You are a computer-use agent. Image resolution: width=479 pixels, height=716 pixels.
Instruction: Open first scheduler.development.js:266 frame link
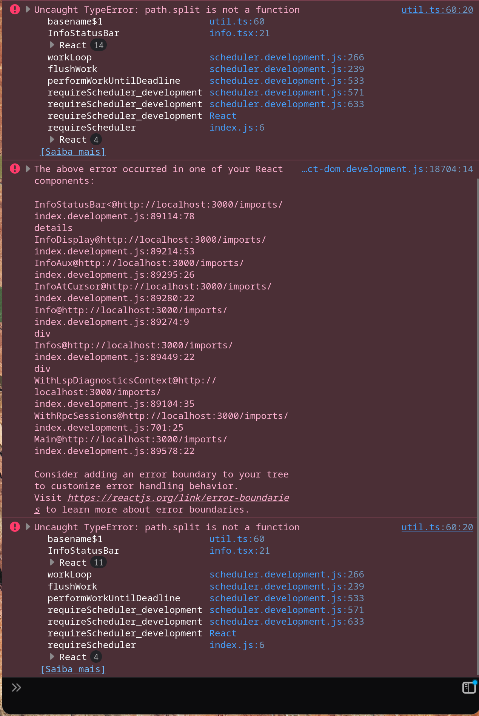286,57
